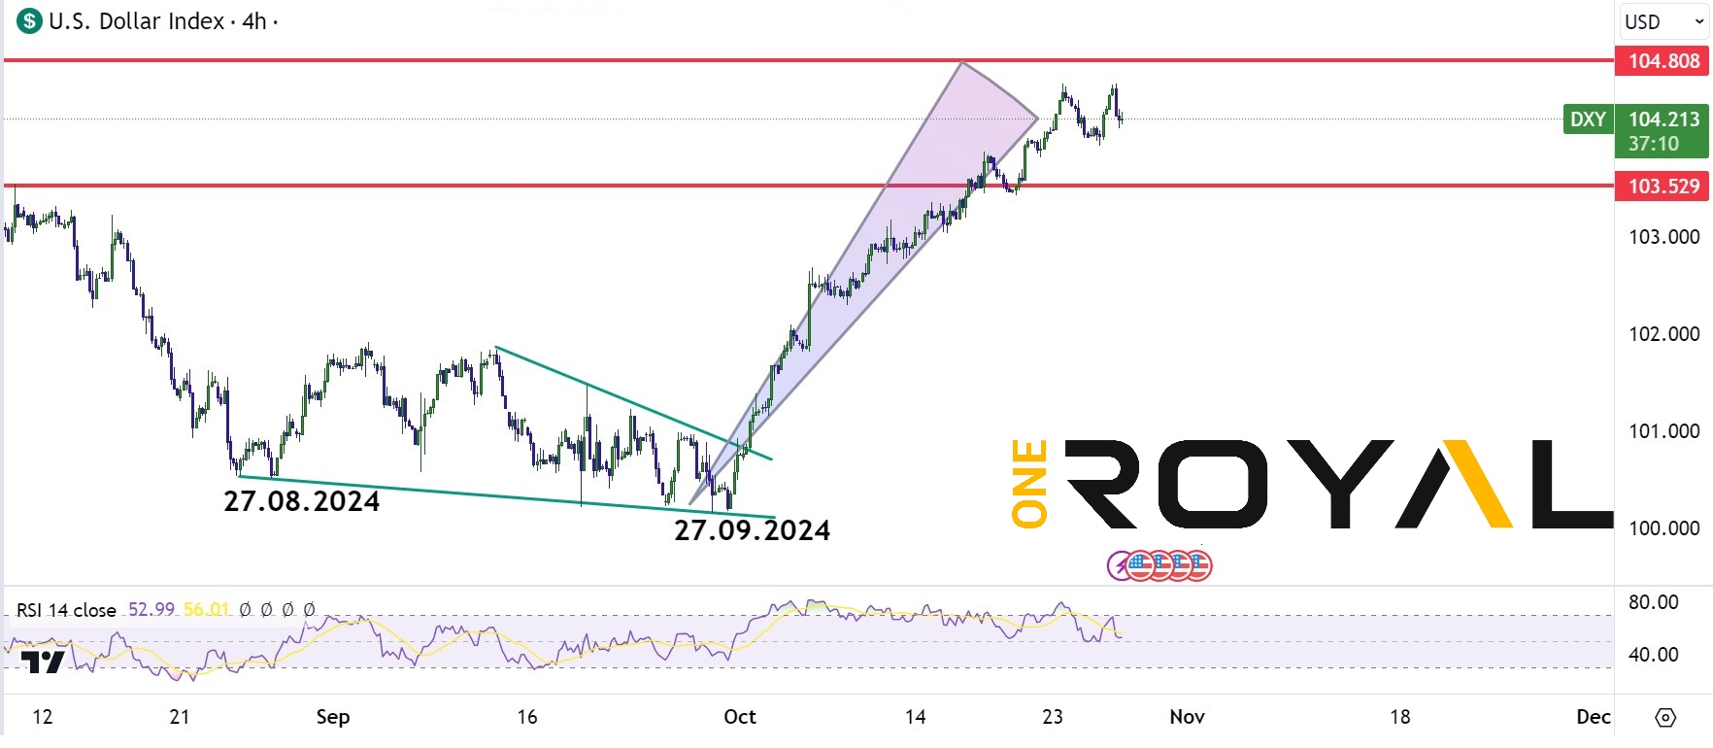Click the Dec label on time axis
Image resolution: width=1713 pixels, height=748 pixels.
point(1594,717)
